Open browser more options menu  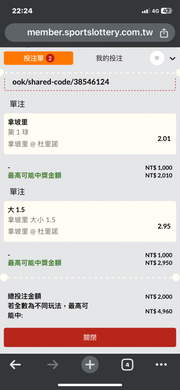161,365
